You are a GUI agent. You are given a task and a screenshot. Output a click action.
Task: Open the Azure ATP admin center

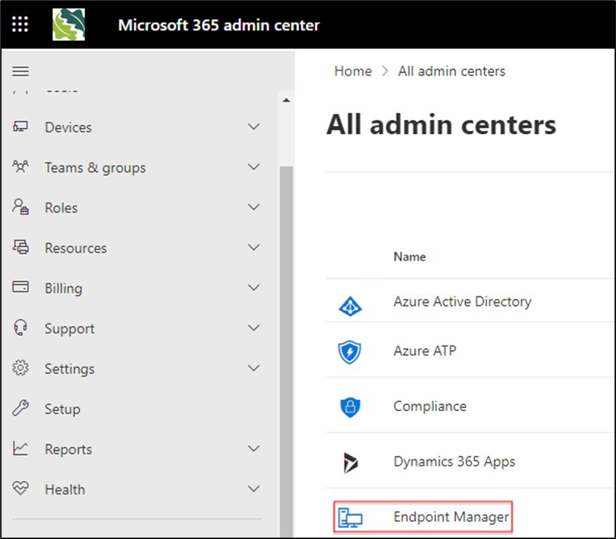pyautogui.click(x=425, y=350)
